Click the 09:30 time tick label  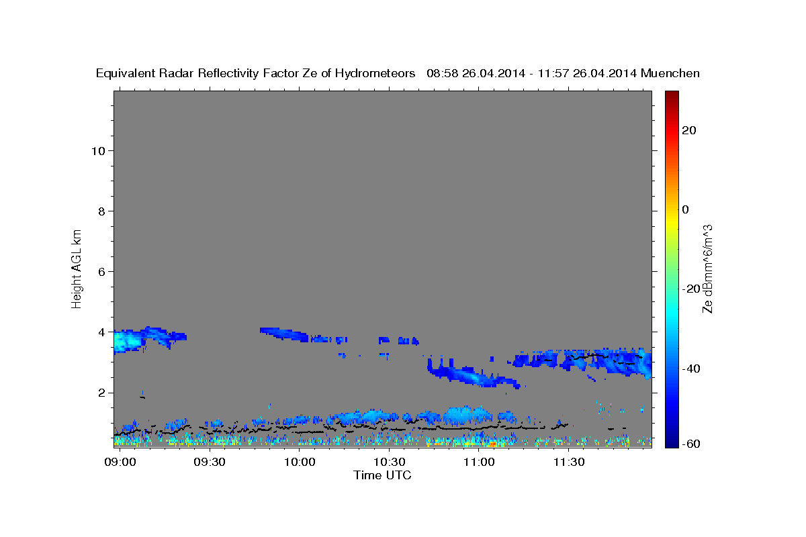click(210, 462)
